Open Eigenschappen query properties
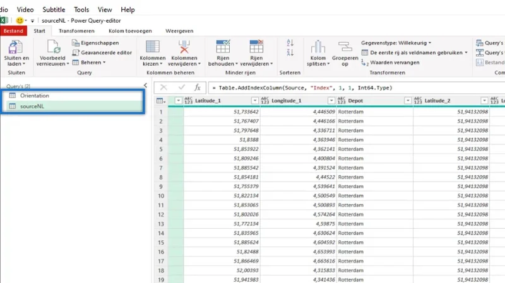The image size is (505, 283). click(95, 43)
